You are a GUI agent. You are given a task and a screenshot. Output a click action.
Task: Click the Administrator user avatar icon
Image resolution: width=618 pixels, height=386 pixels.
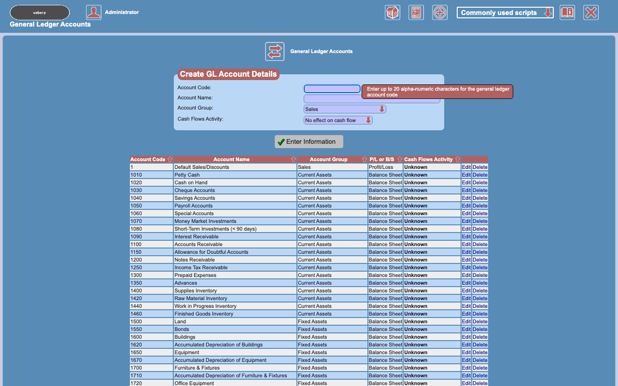click(94, 13)
